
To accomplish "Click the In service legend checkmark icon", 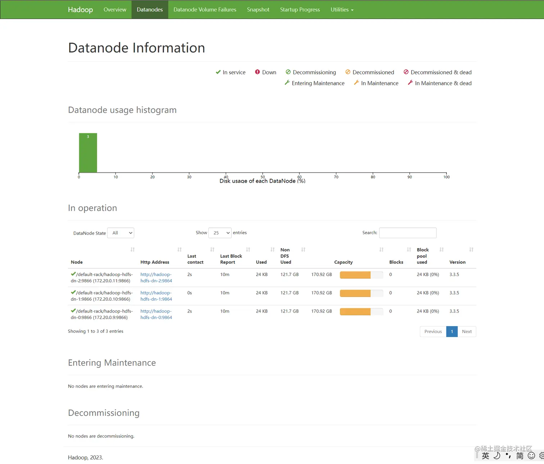I will (x=218, y=72).
